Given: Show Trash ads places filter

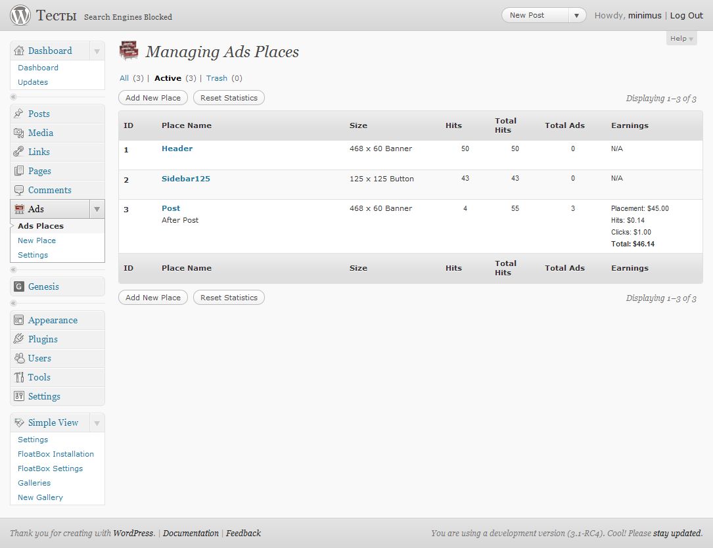Looking at the screenshot, I should click(216, 78).
